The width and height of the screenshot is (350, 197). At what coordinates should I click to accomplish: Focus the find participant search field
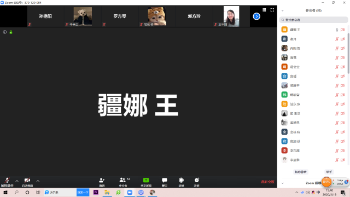coord(313,20)
